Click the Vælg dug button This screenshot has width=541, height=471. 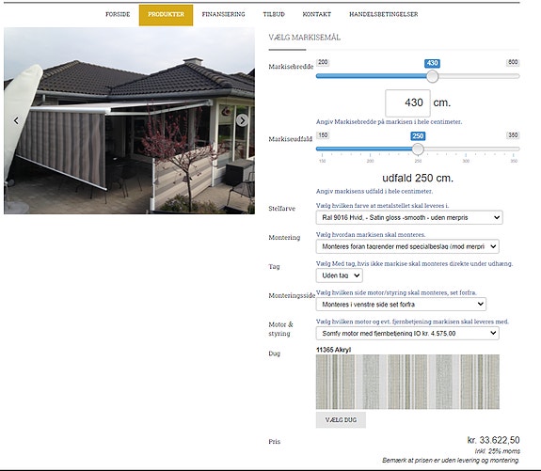tap(341, 420)
